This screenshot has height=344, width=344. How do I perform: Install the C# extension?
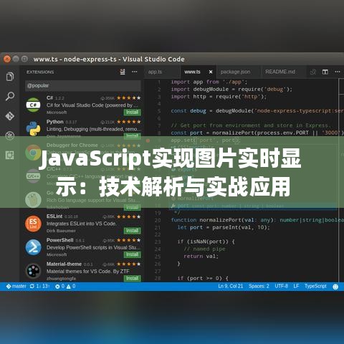(133, 112)
